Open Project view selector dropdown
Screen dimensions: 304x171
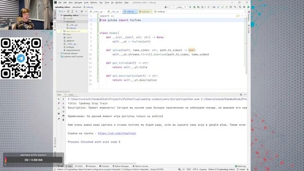pyautogui.click(x=62, y=11)
